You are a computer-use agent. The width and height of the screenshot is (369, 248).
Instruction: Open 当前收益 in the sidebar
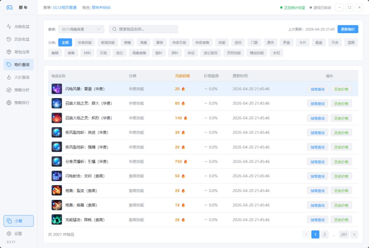coord(18,27)
